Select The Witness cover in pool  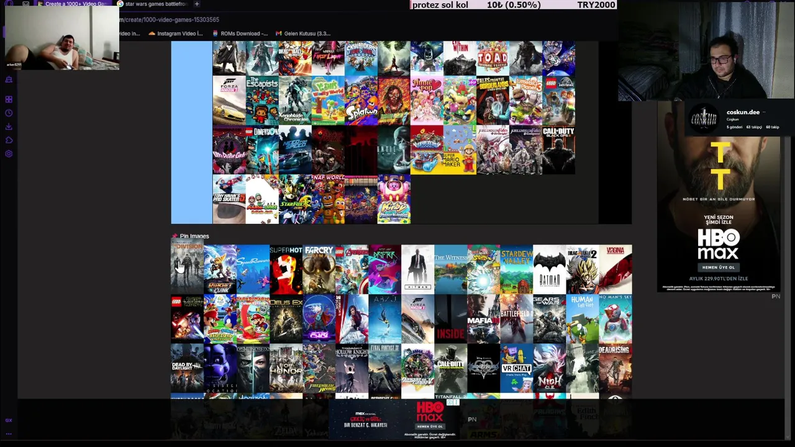click(x=450, y=269)
